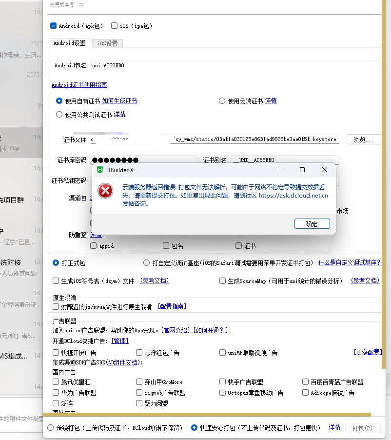This screenshot has height=440, width=391.
Task: Tick the Sigmob广告联盟 checkbox
Action: [x=139, y=392]
